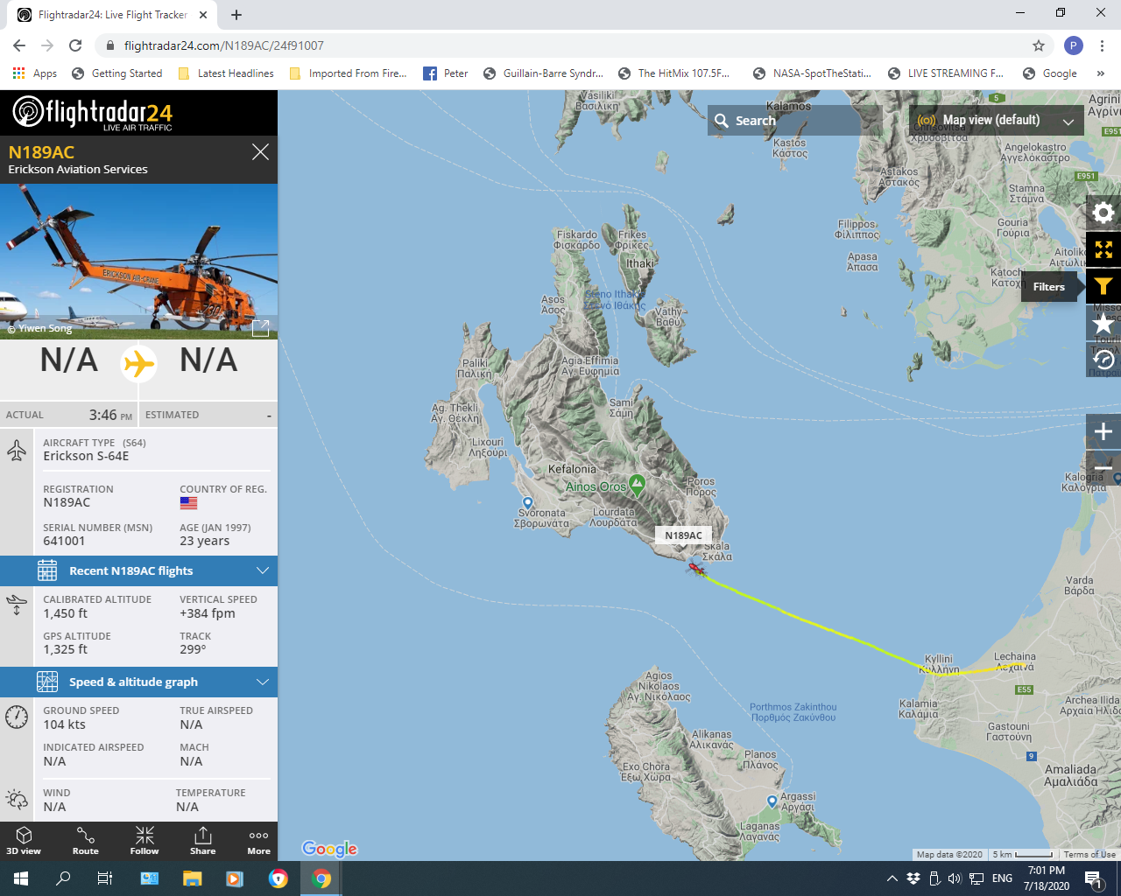The image size is (1121, 896).
Task: Open Chrome menu three dots
Action: pos(1103,45)
